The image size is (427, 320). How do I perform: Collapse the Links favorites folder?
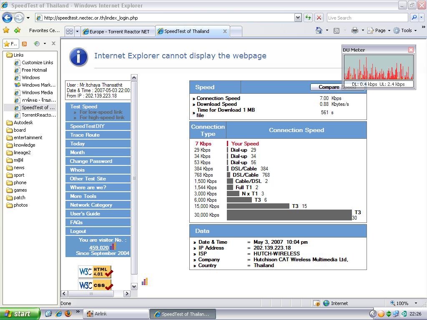tap(15, 55)
